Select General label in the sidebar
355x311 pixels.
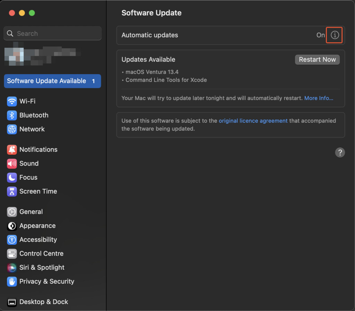coord(31,212)
